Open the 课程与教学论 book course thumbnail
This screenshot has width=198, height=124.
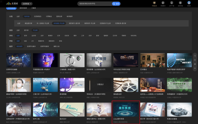tap(99, 109)
